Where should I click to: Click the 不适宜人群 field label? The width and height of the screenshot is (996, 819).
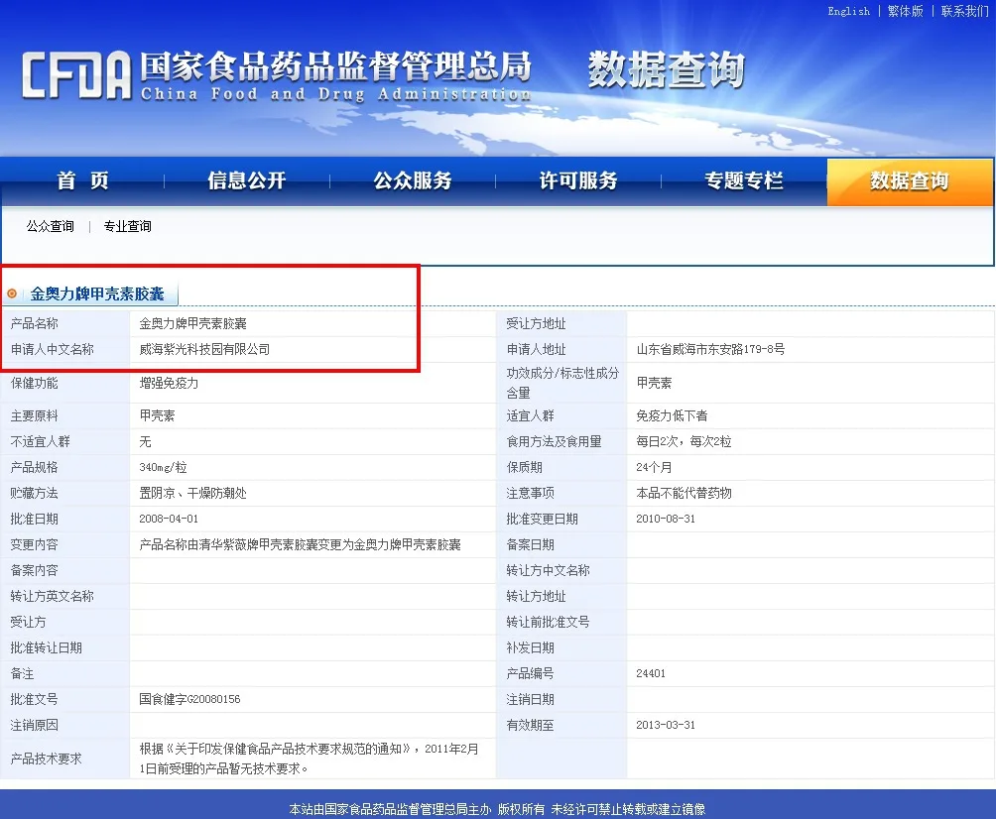pyautogui.click(x=40, y=441)
